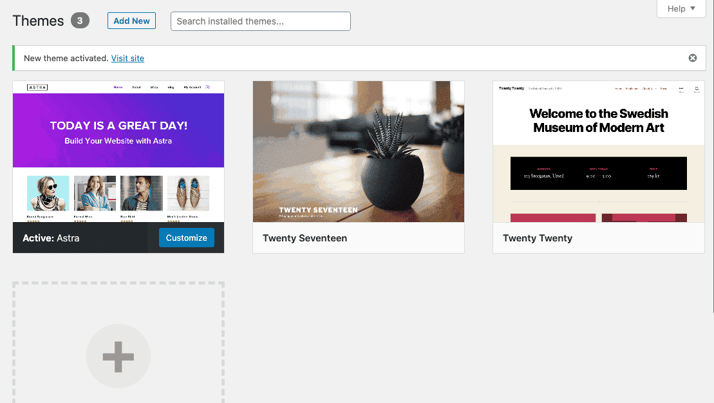Click the Twenty Seventeen theme name

click(x=305, y=238)
